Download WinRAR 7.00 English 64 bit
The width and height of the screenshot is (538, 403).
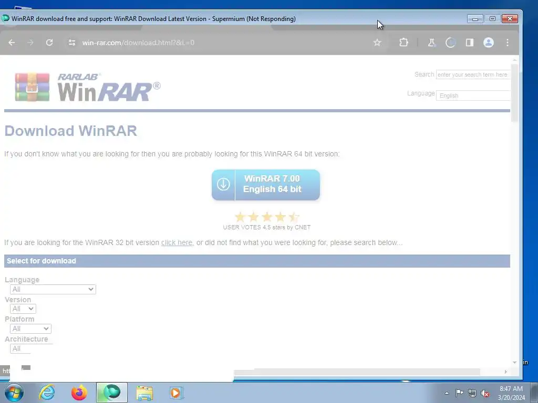click(x=265, y=185)
